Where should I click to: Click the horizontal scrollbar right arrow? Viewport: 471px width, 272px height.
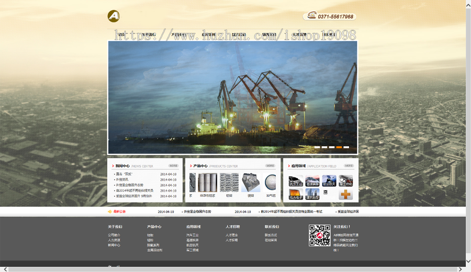[x=460, y=269]
